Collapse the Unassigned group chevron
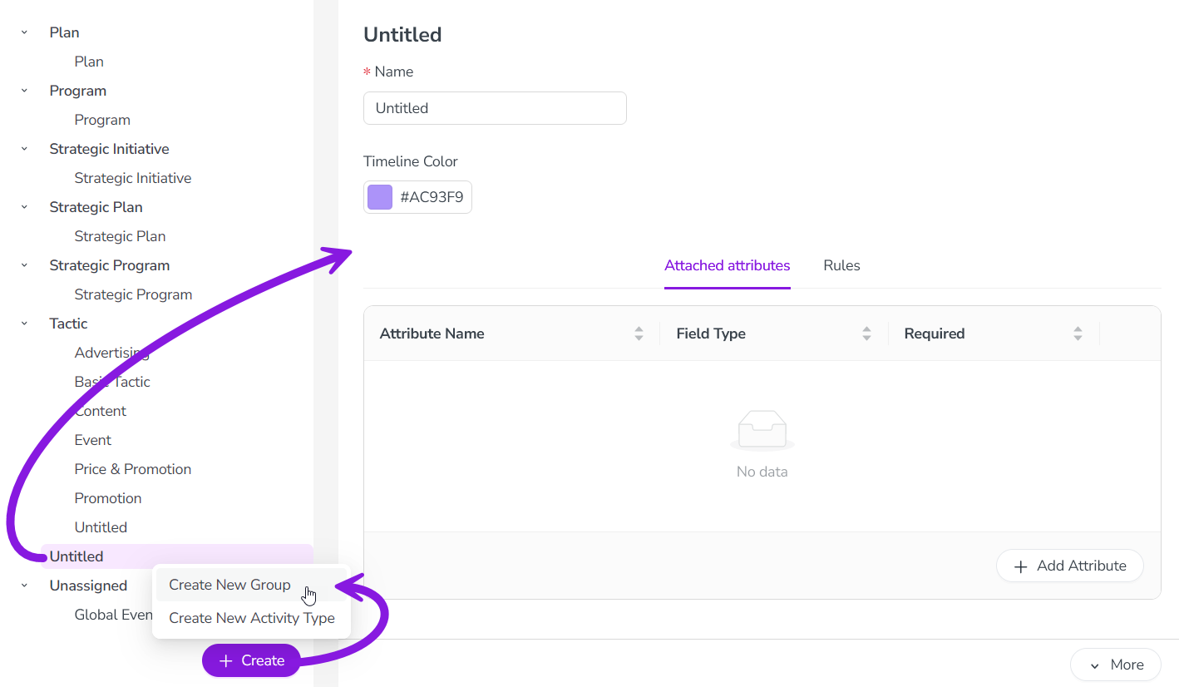Image resolution: width=1179 pixels, height=687 pixels. [x=24, y=586]
